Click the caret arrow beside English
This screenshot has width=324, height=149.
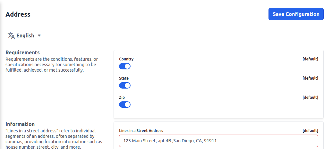[x=39, y=35]
